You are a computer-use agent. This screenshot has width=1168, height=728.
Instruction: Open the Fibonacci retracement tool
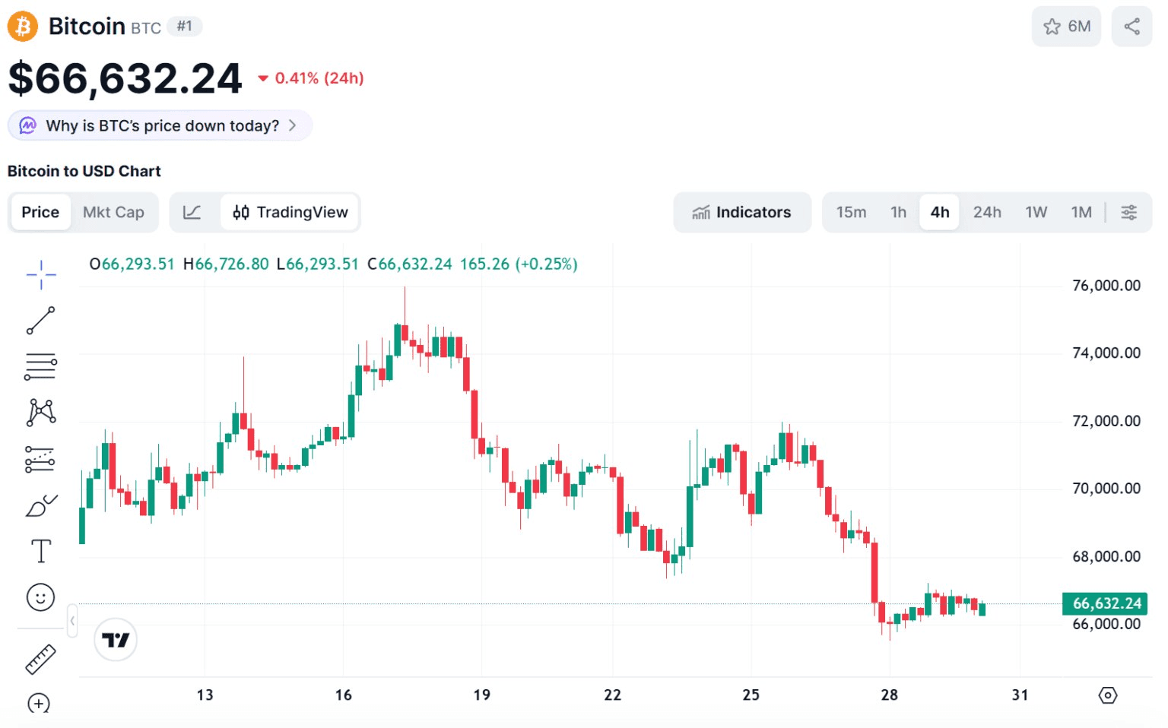point(41,366)
